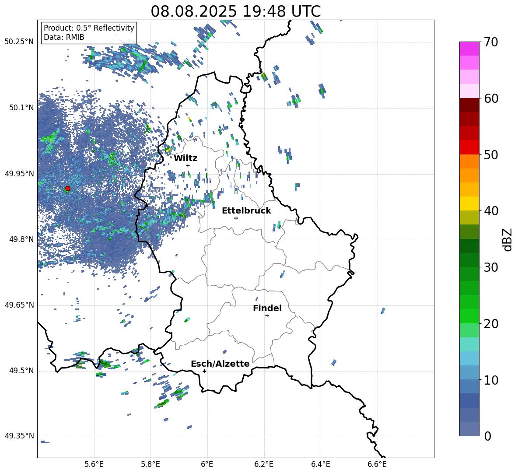Viewport: 518px width, 473px height.
Task: Click the red radar location dot
Action: coord(68,189)
